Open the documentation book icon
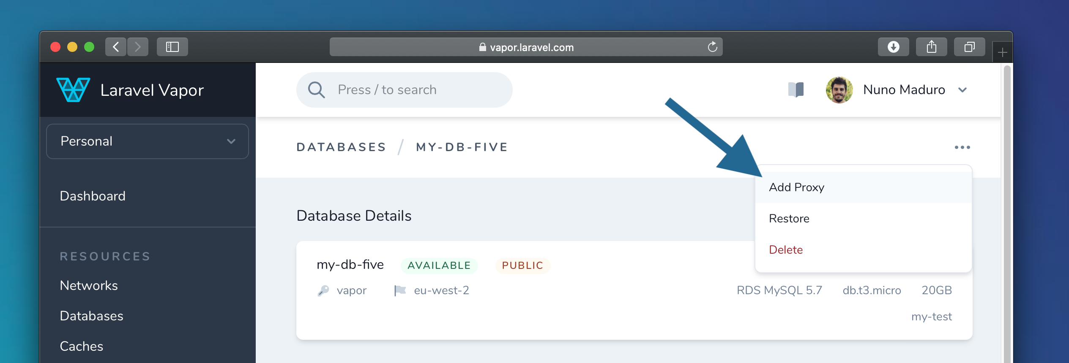 (x=796, y=89)
